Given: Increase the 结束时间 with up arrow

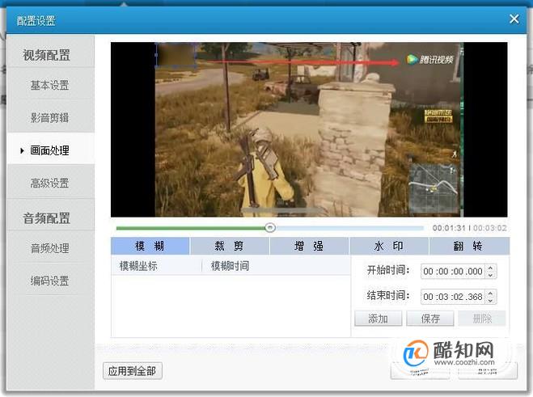Looking at the screenshot, I should tap(490, 293).
